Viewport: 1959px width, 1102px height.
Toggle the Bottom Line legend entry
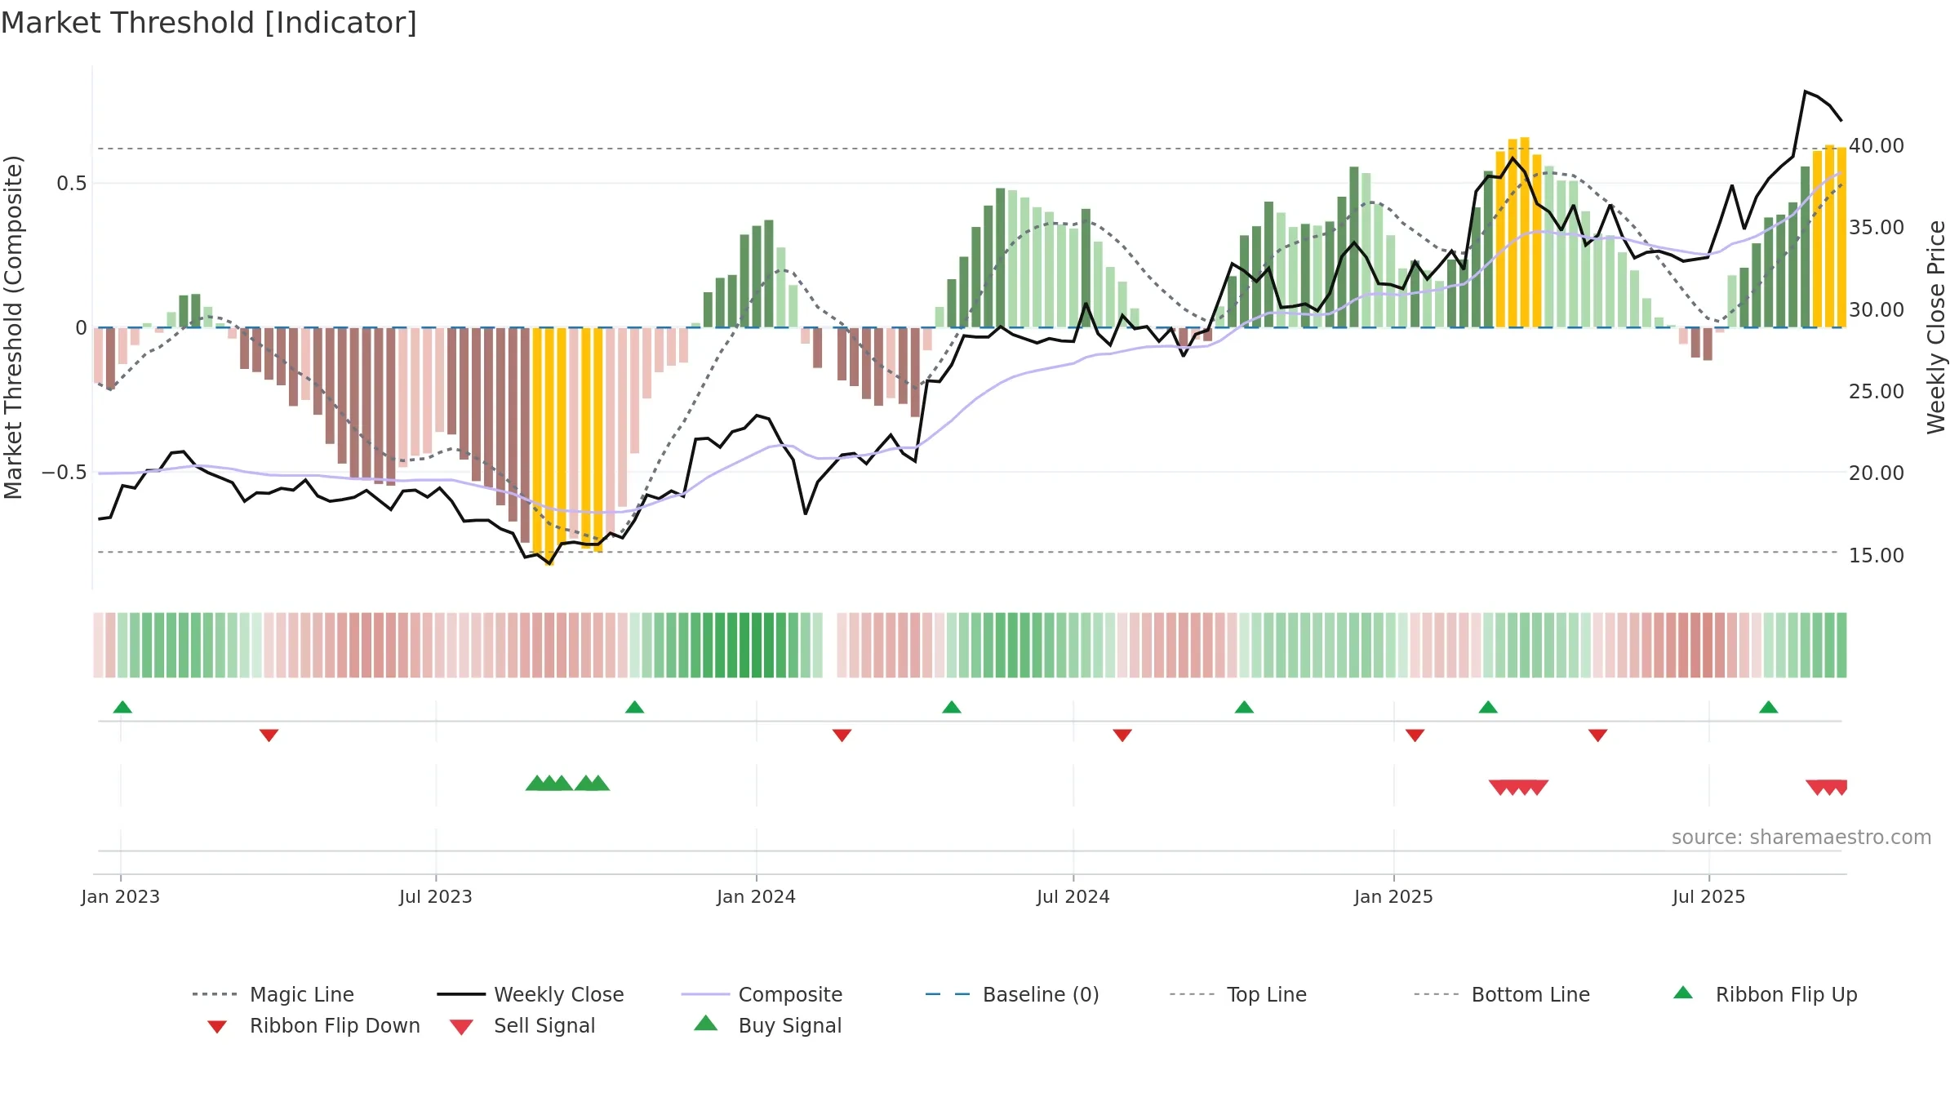[1502, 994]
